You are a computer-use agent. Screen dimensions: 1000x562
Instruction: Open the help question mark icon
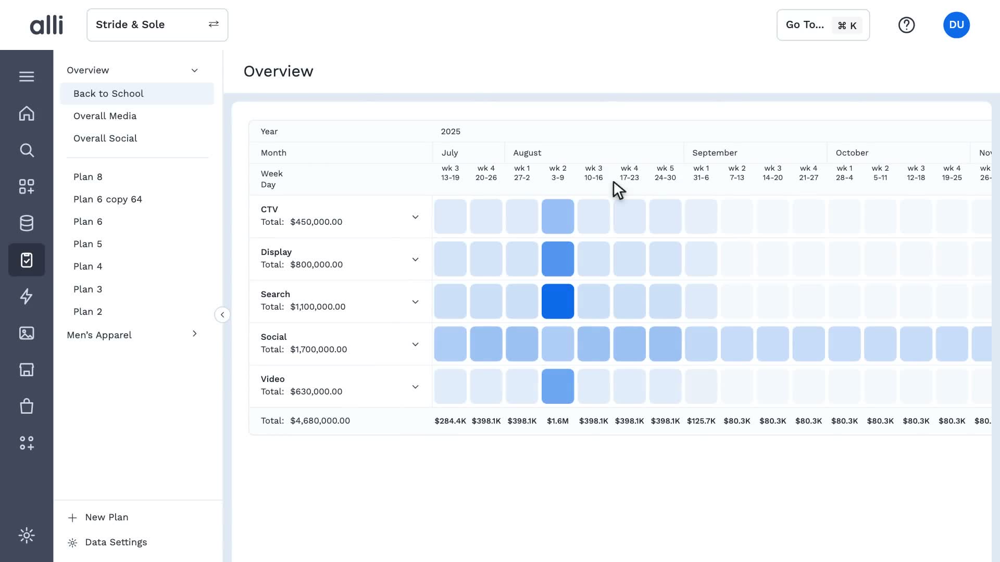906,25
